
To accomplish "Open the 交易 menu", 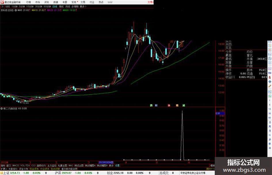I will tap(83, 2).
